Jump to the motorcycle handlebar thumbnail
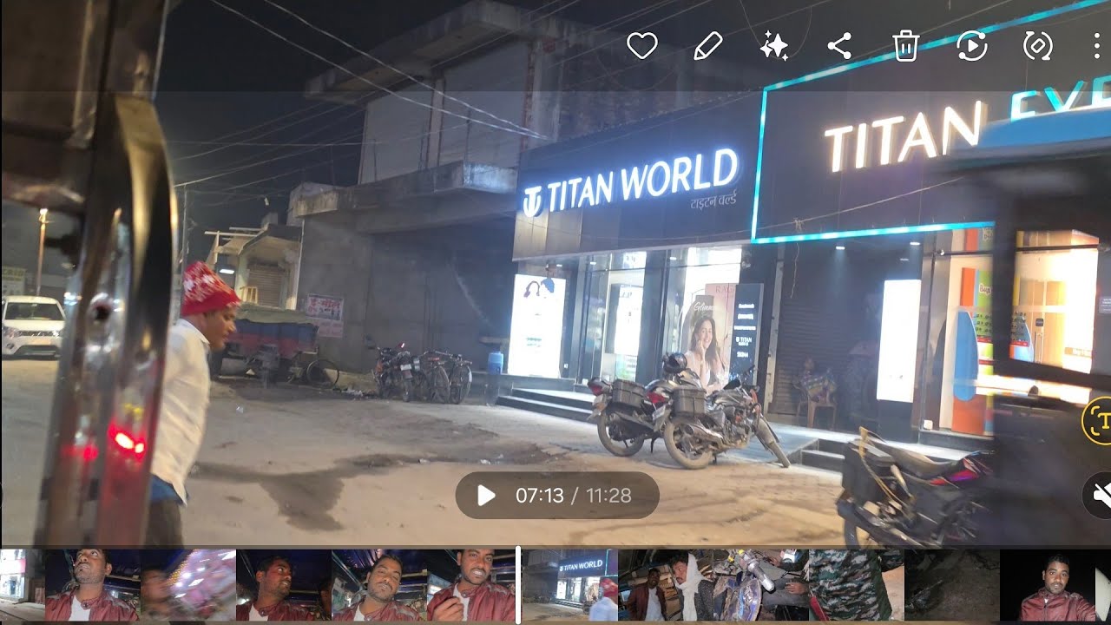Screen dimensions: 1111x625 [x=761, y=585]
